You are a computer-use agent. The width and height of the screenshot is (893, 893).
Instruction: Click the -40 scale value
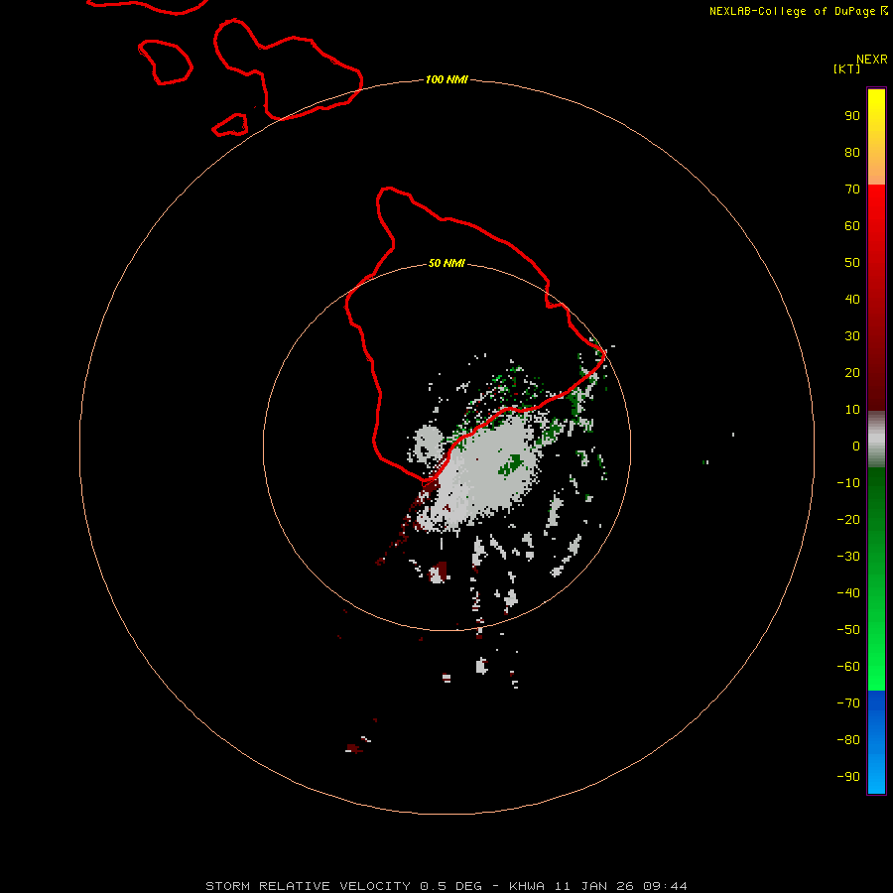click(848, 593)
